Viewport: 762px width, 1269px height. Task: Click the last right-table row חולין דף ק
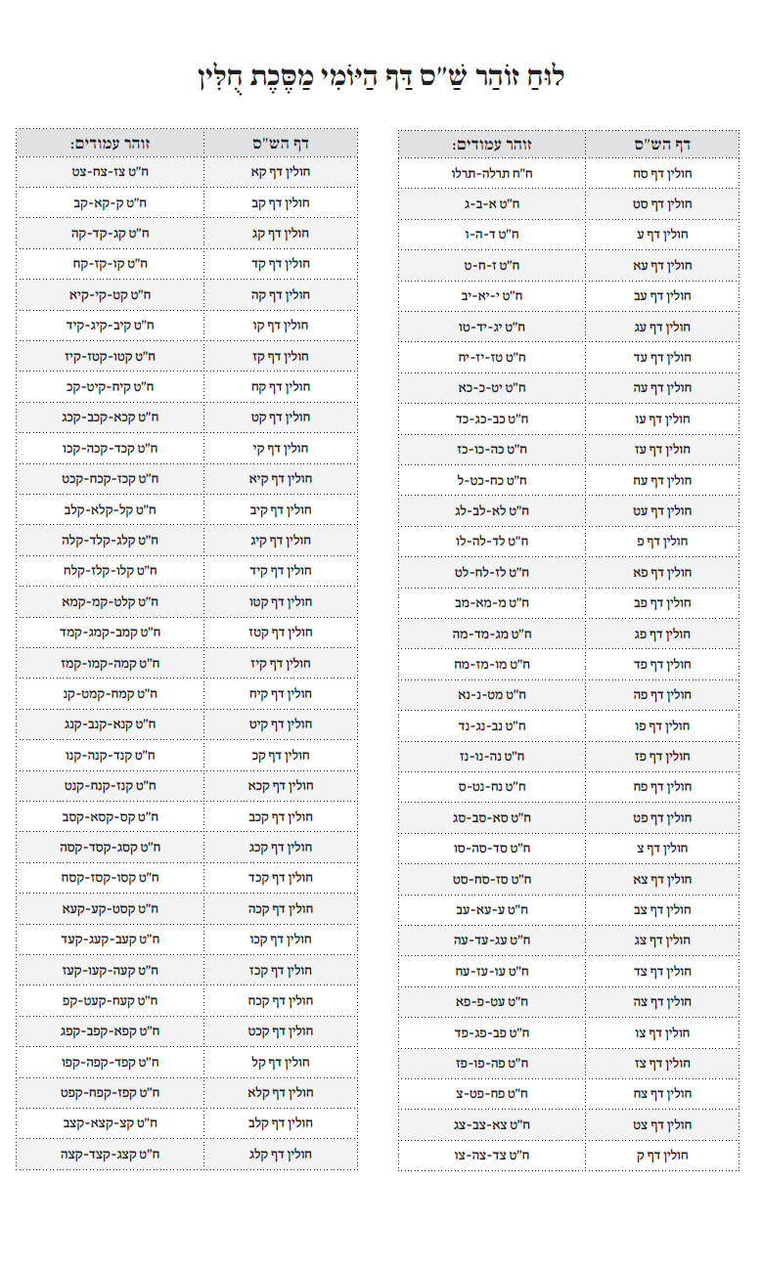click(568, 1155)
